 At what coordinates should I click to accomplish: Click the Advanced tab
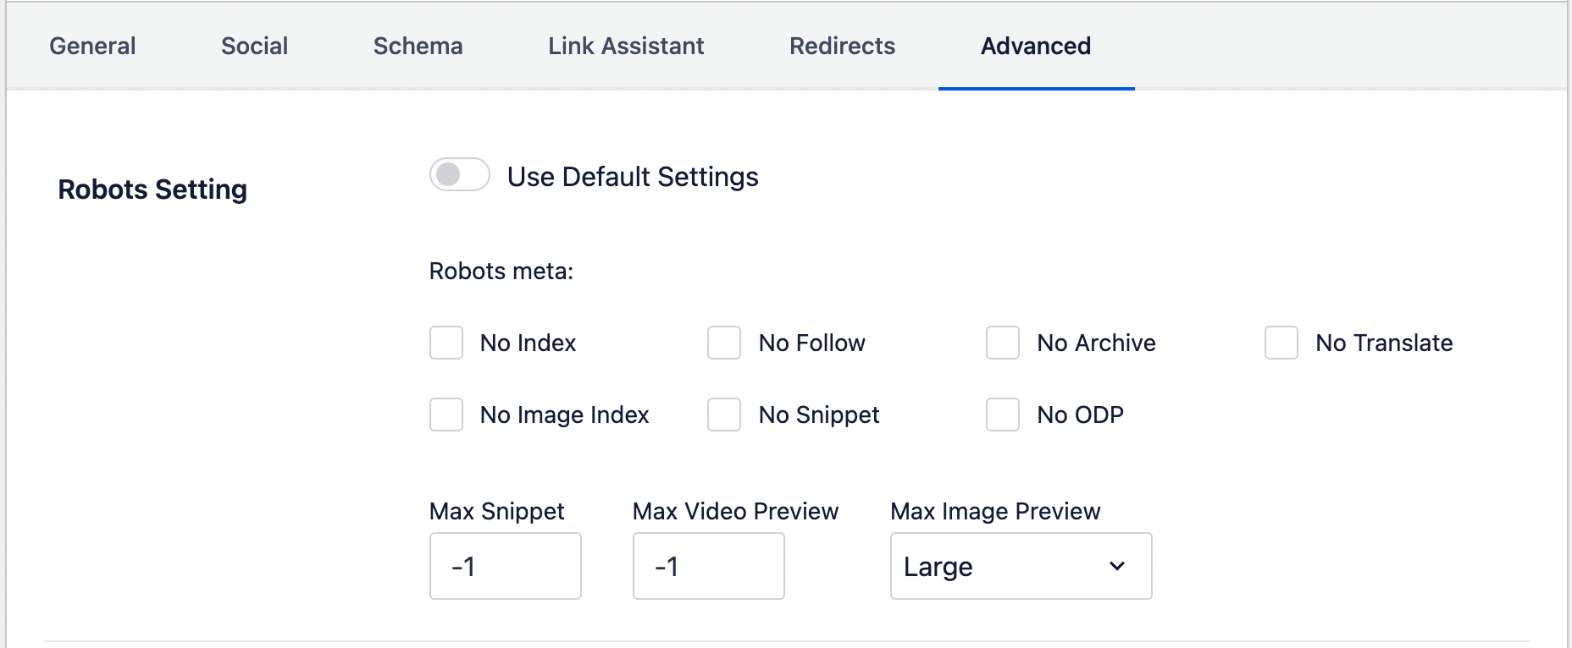point(1035,46)
